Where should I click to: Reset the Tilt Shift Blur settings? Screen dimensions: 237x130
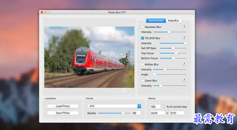pos(184,38)
